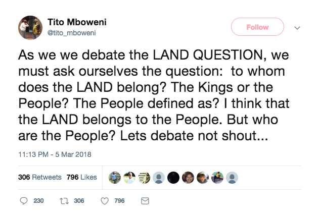Viewport: 319px width, 218px height.
Task: Click the first liker avatar in the row
Action: tap(115, 177)
